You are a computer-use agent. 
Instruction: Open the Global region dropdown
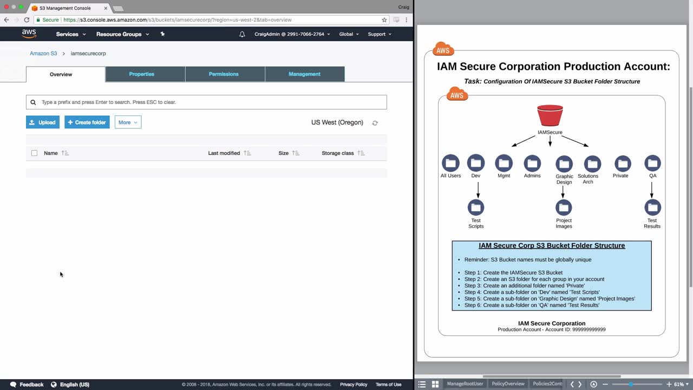coord(349,34)
